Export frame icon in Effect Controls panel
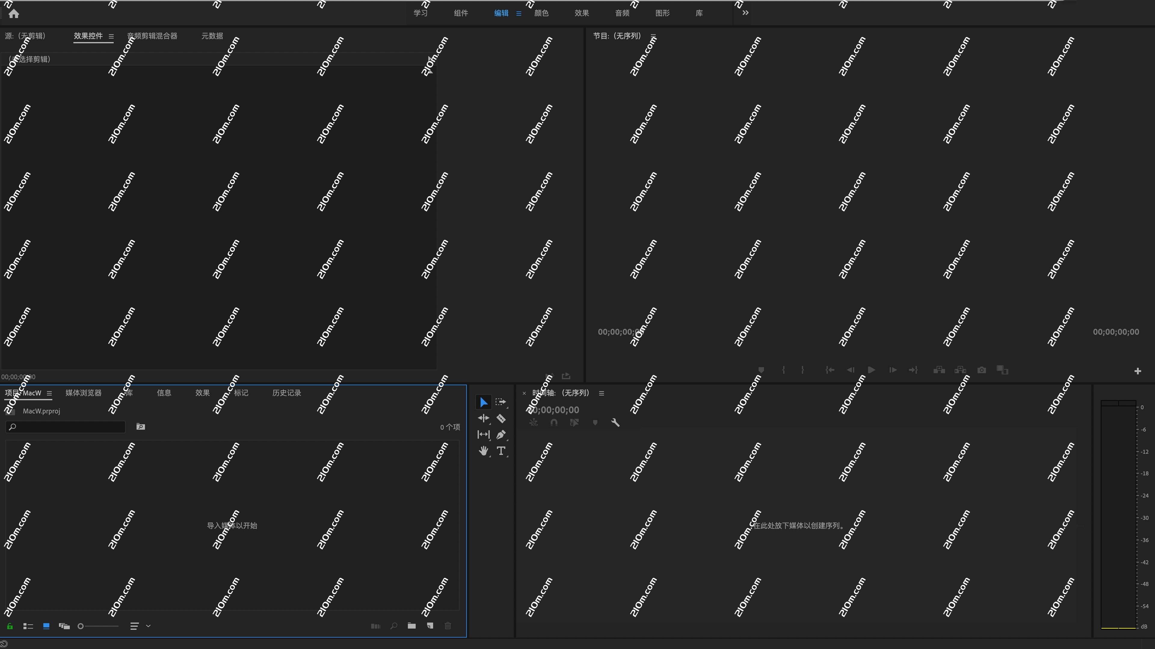Screen dimensions: 1155x649 [566, 376]
